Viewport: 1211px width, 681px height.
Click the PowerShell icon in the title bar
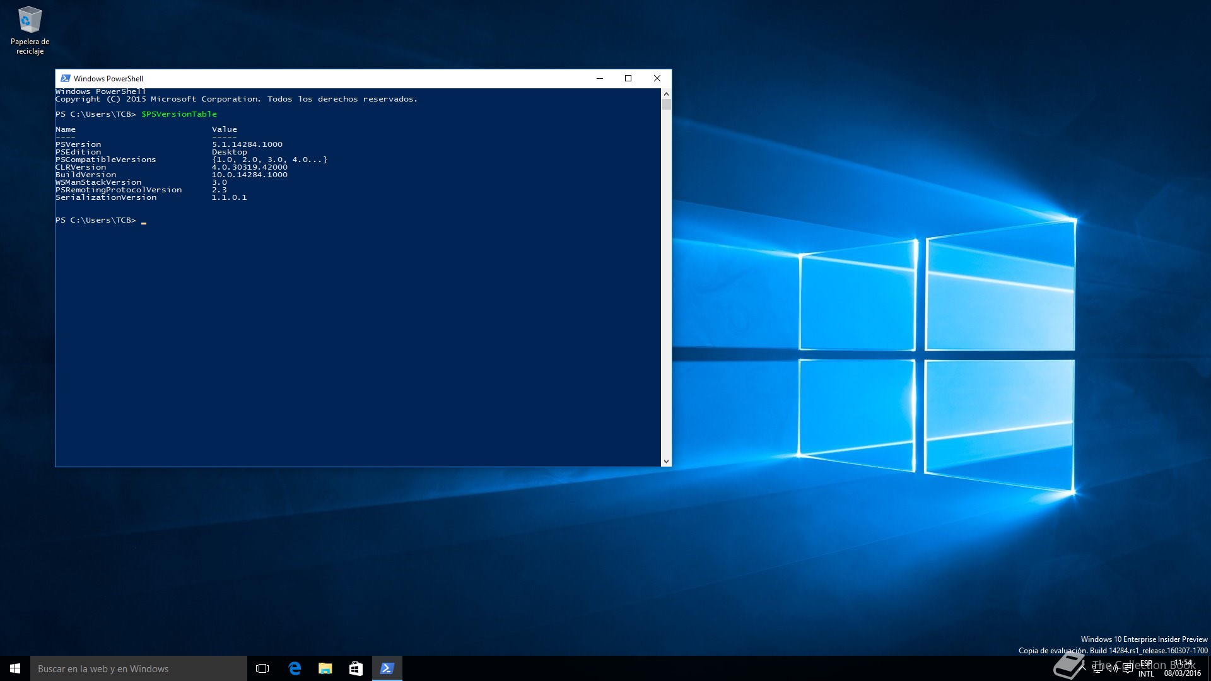pyautogui.click(x=65, y=78)
